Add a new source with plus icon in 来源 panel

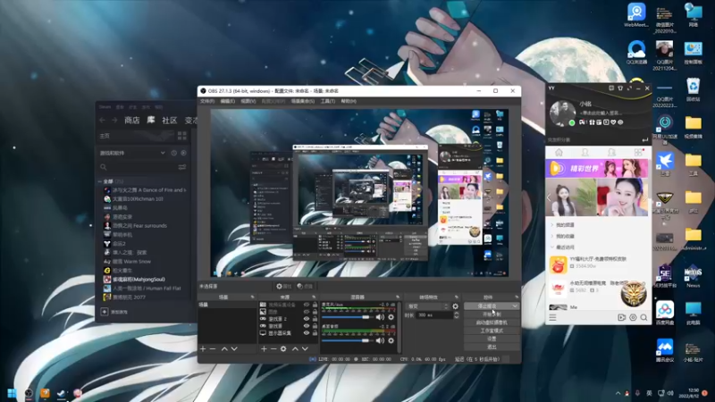point(264,348)
